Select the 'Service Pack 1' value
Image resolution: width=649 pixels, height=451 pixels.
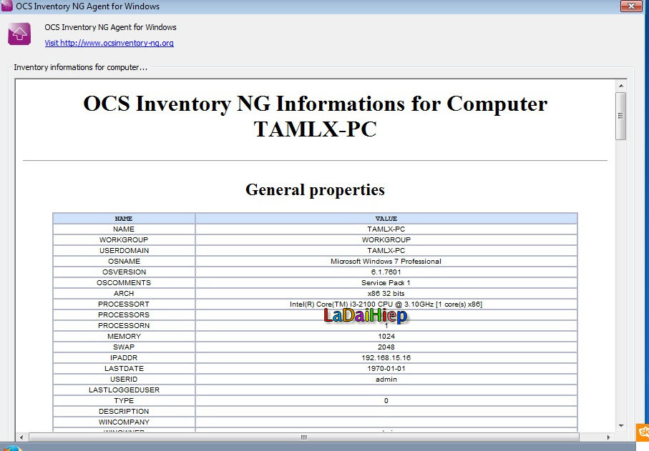(386, 283)
